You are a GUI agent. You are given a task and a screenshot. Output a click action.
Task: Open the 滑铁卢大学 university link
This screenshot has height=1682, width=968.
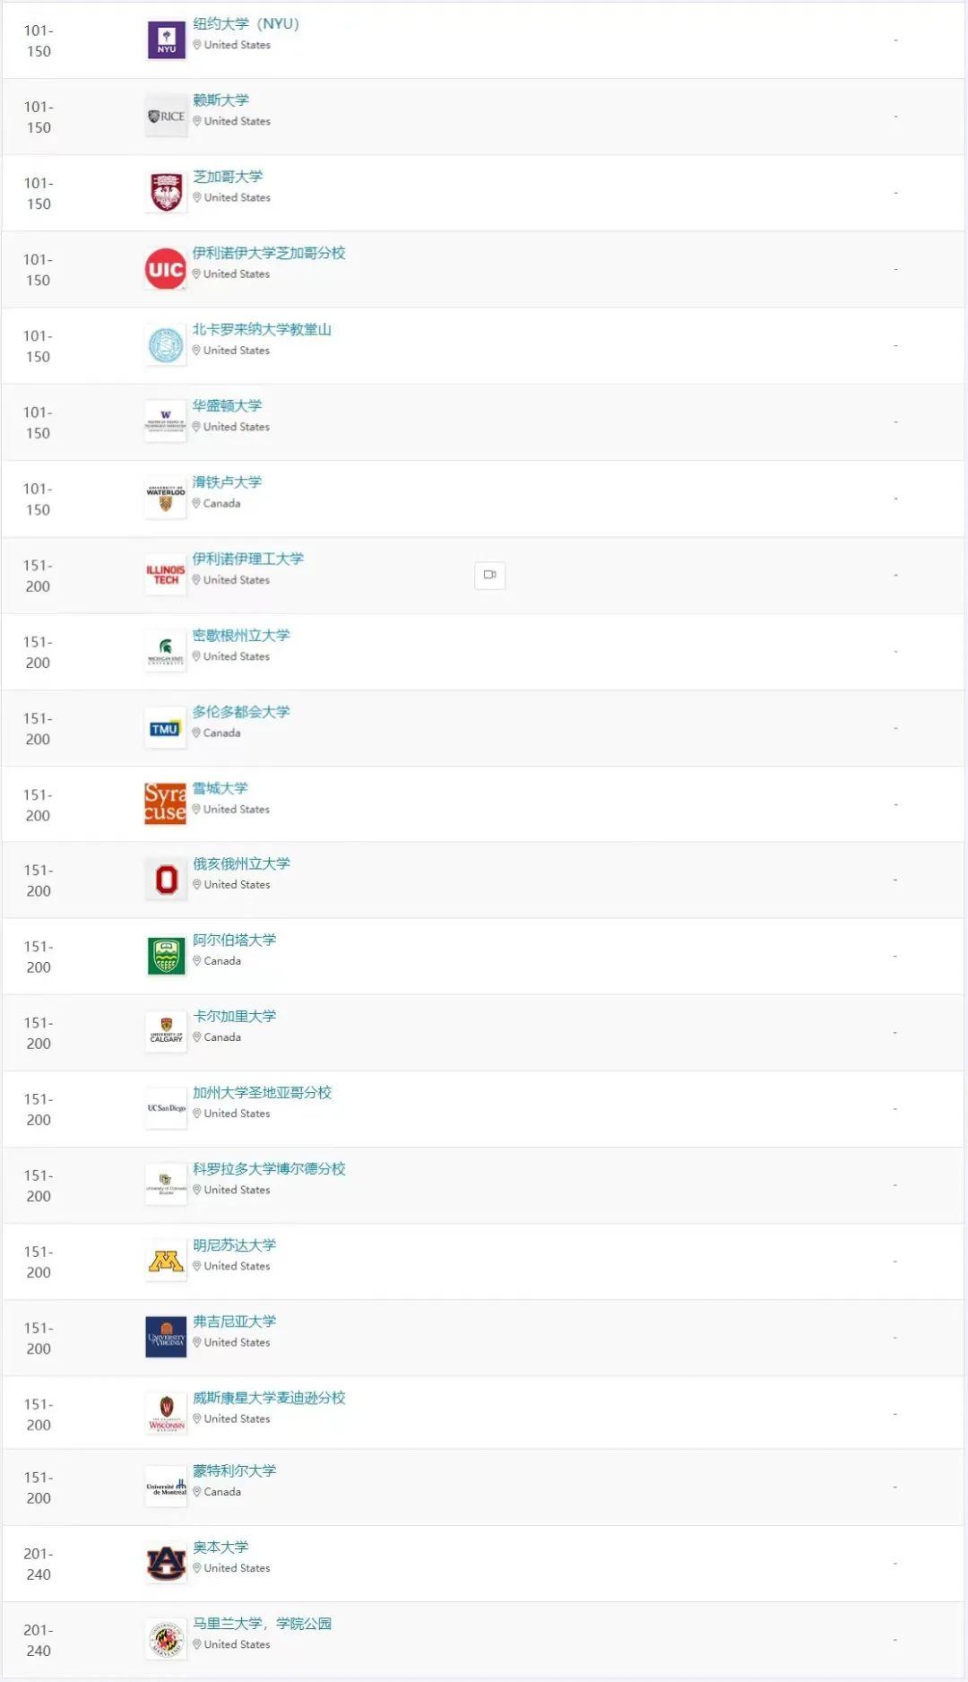point(227,482)
